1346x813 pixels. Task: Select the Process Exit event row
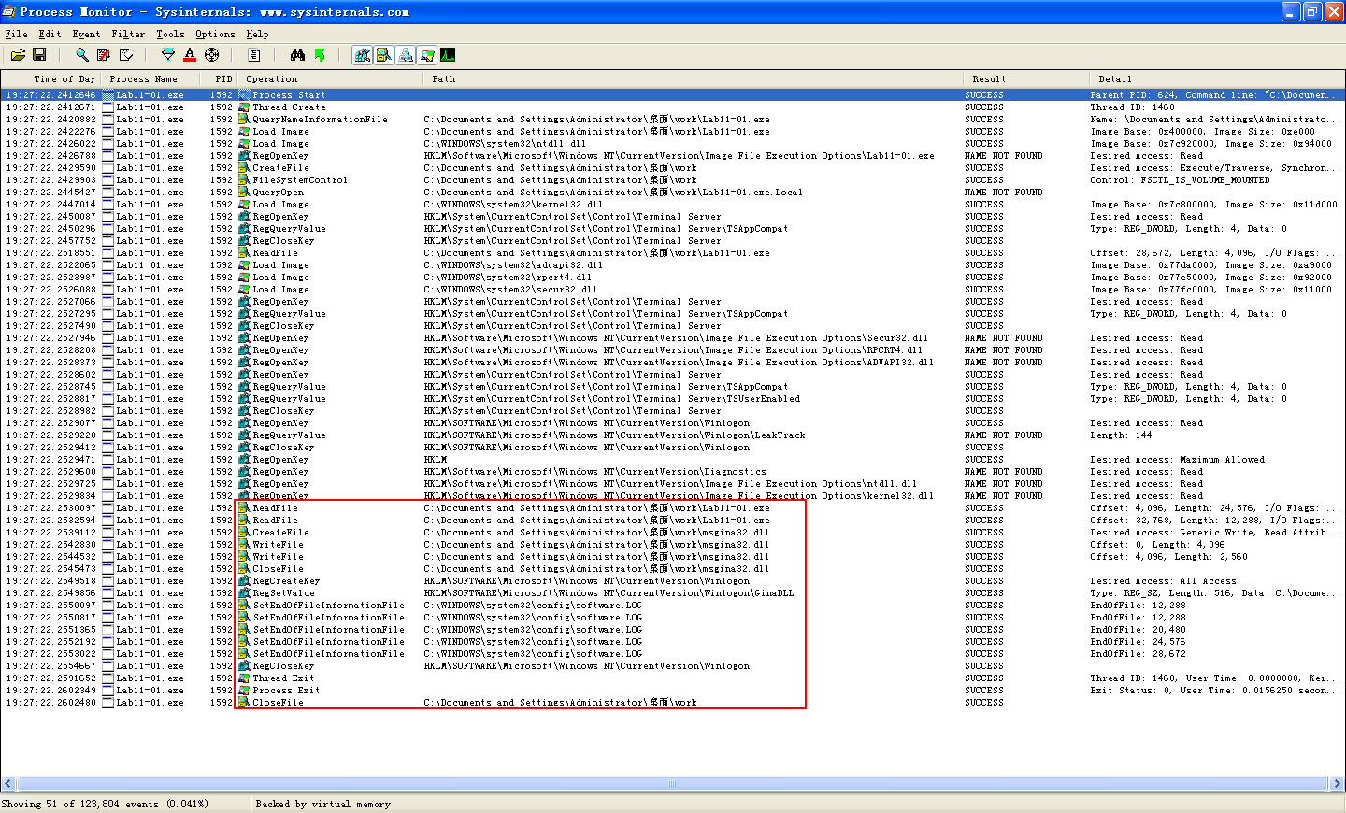pyautogui.click(x=673, y=691)
